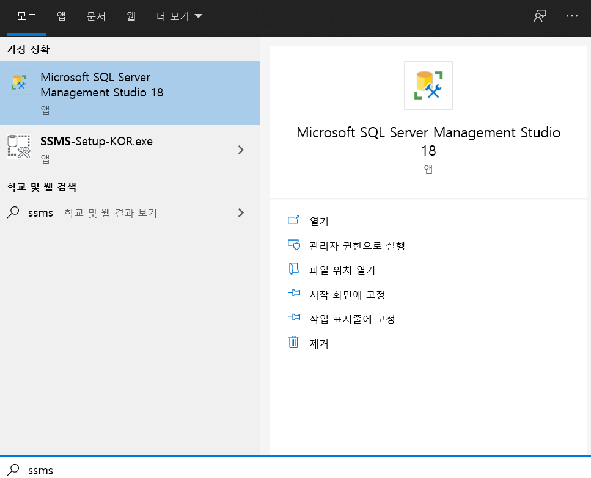This screenshot has height=478, width=591.
Task: Click the SSMS app icon in best match
Action: (19, 82)
